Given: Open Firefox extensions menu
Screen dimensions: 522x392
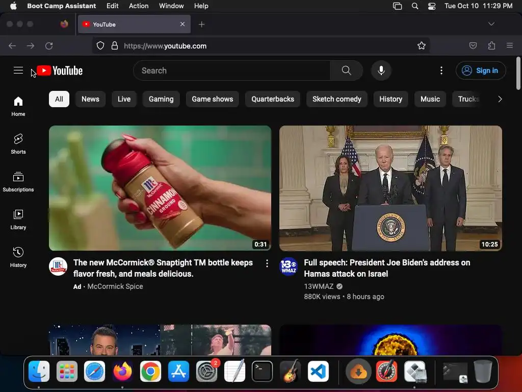Looking at the screenshot, I should point(491,45).
